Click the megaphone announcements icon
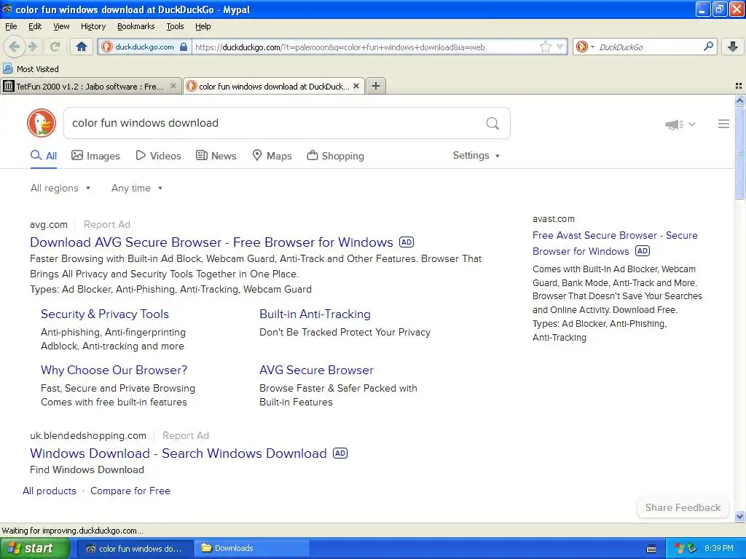This screenshot has height=559, width=746. click(x=674, y=124)
